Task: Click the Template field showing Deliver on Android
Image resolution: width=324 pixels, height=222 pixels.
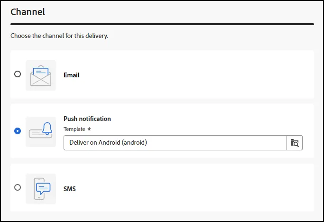Action: (x=175, y=143)
